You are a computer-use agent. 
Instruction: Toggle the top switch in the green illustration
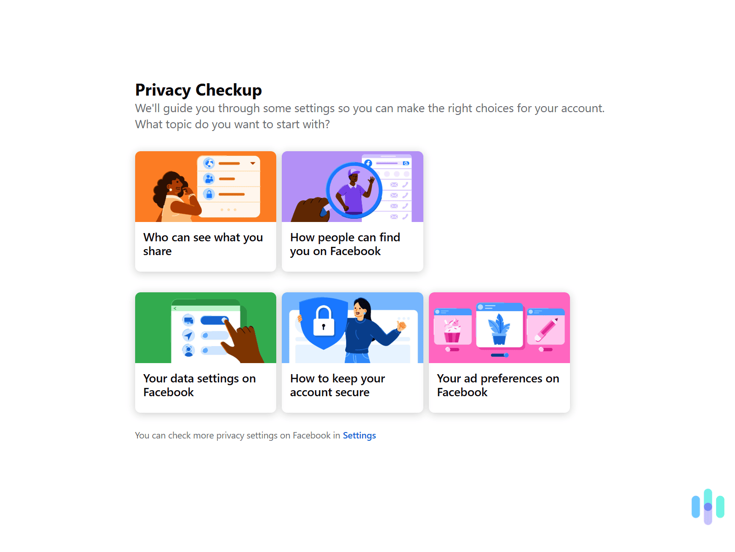(215, 320)
